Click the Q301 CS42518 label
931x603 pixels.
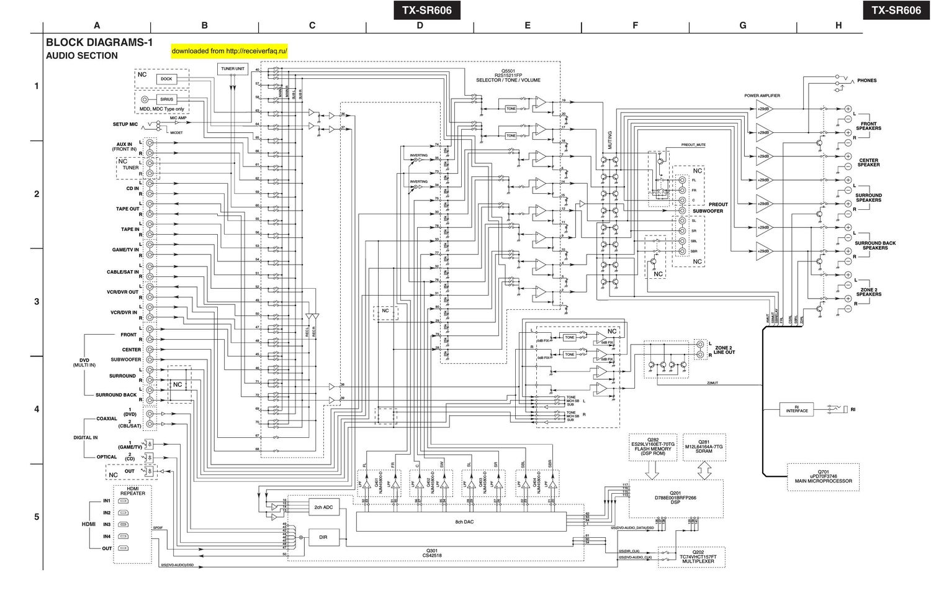click(431, 553)
